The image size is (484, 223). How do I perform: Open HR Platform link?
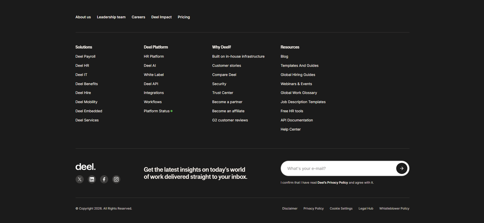[x=154, y=56]
